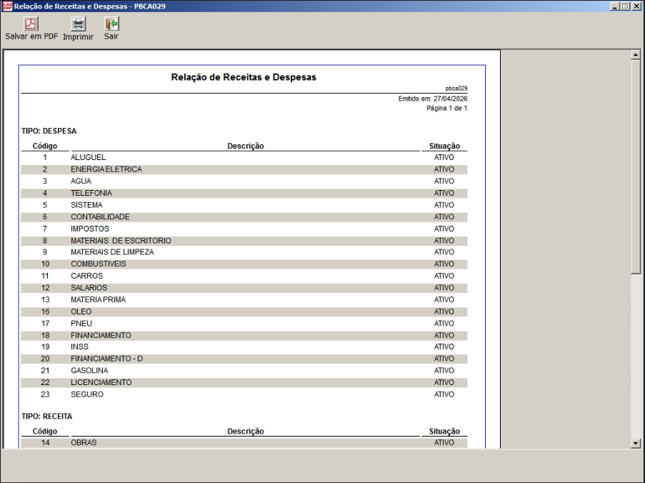Exit the report via Sair icon
The height and width of the screenshot is (483, 645).
[x=111, y=24]
